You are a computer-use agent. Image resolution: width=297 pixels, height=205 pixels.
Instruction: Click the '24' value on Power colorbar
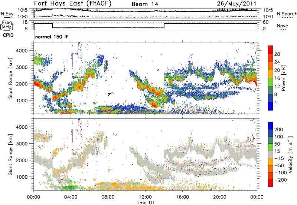(277, 62)
